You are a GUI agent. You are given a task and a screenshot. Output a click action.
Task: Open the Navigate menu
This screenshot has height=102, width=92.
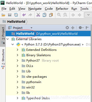pos(35,9)
